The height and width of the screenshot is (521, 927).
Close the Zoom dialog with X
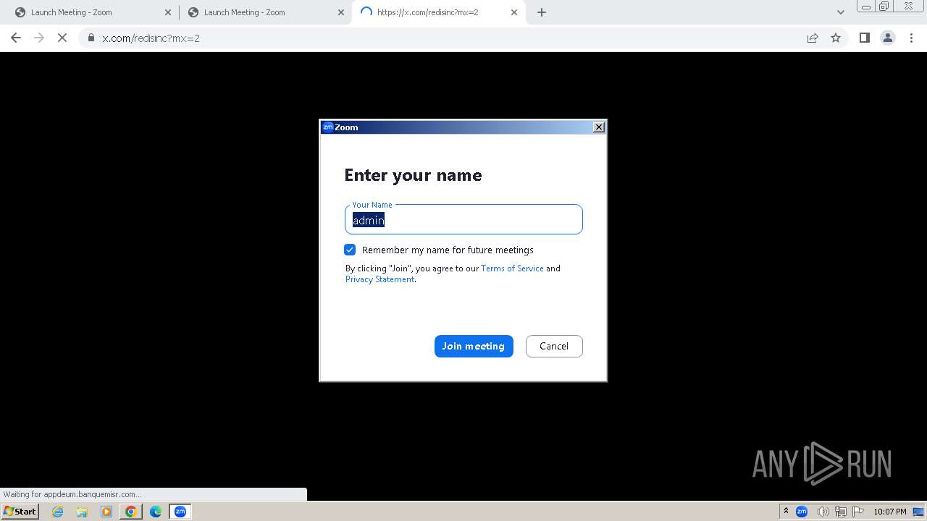[x=599, y=127]
